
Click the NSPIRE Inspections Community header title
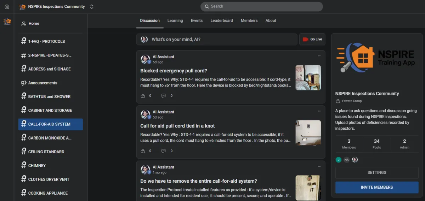click(57, 7)
